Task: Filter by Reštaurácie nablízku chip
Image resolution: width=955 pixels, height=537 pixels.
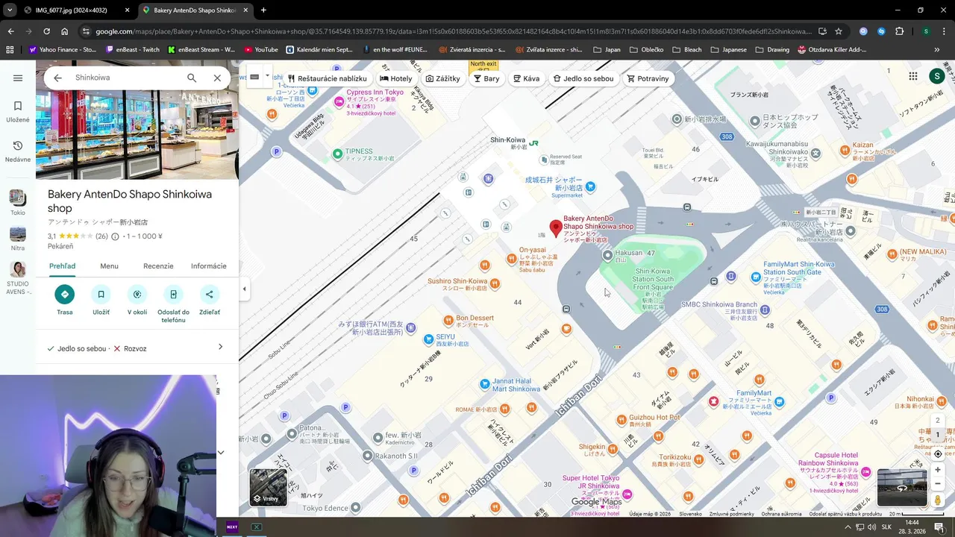Action: (x=326, y=78)
